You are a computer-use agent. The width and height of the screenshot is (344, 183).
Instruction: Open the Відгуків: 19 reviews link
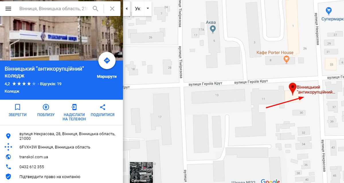coord(51,84)
